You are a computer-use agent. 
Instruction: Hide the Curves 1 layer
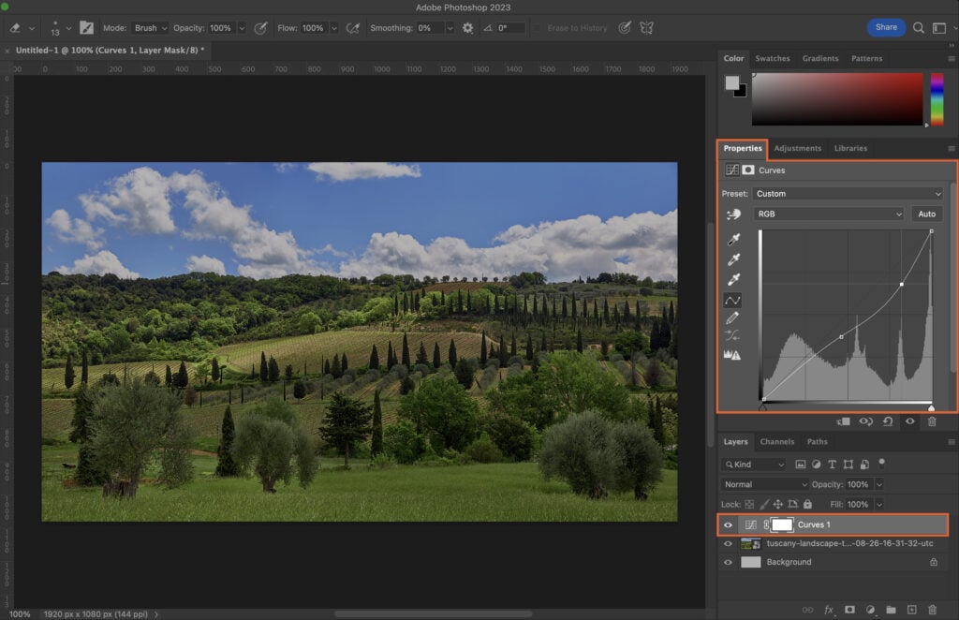[728, 524]
